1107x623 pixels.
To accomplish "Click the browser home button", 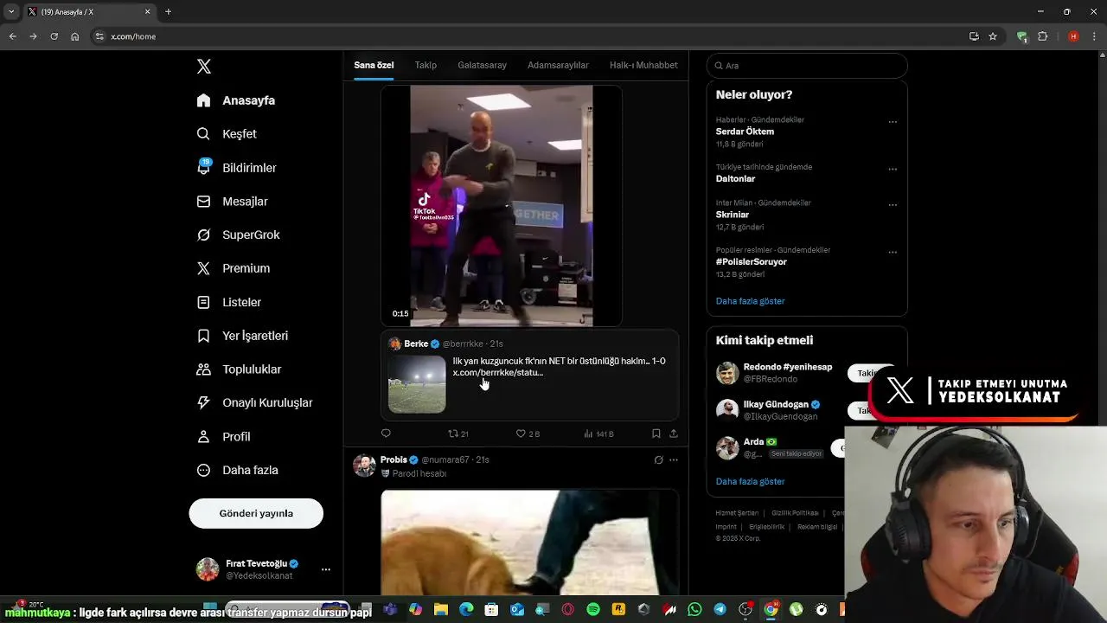I will [x=74, y=36].
